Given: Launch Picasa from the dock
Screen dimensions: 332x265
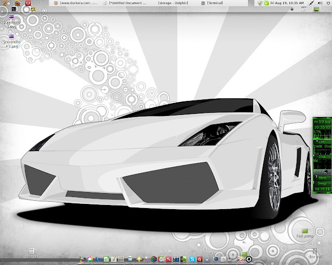Looking at the screenshot, I should [90, 259].
